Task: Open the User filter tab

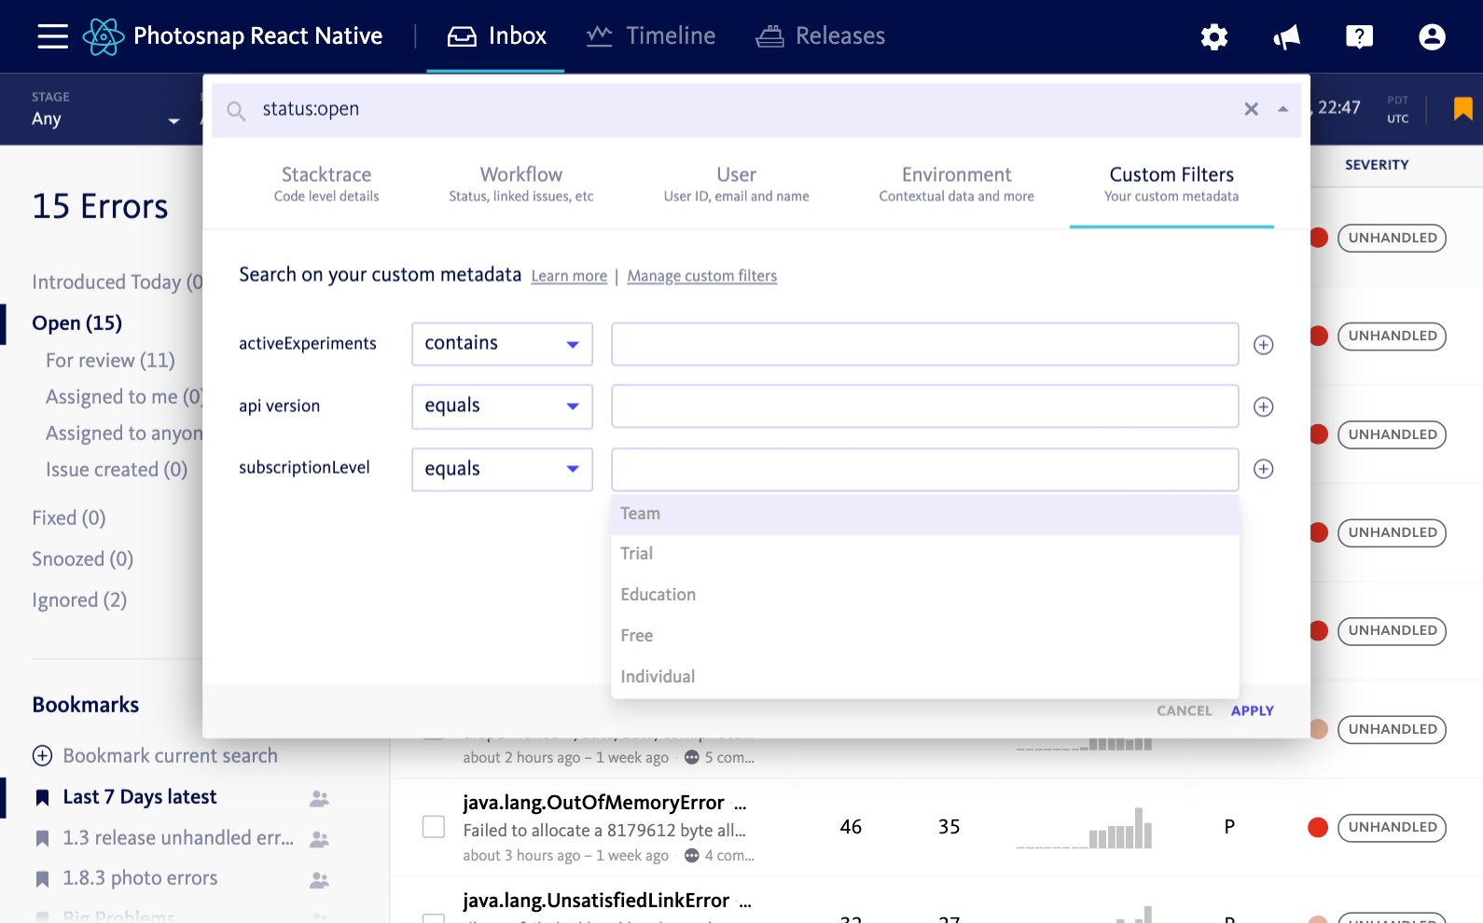Action: point(736,184)
